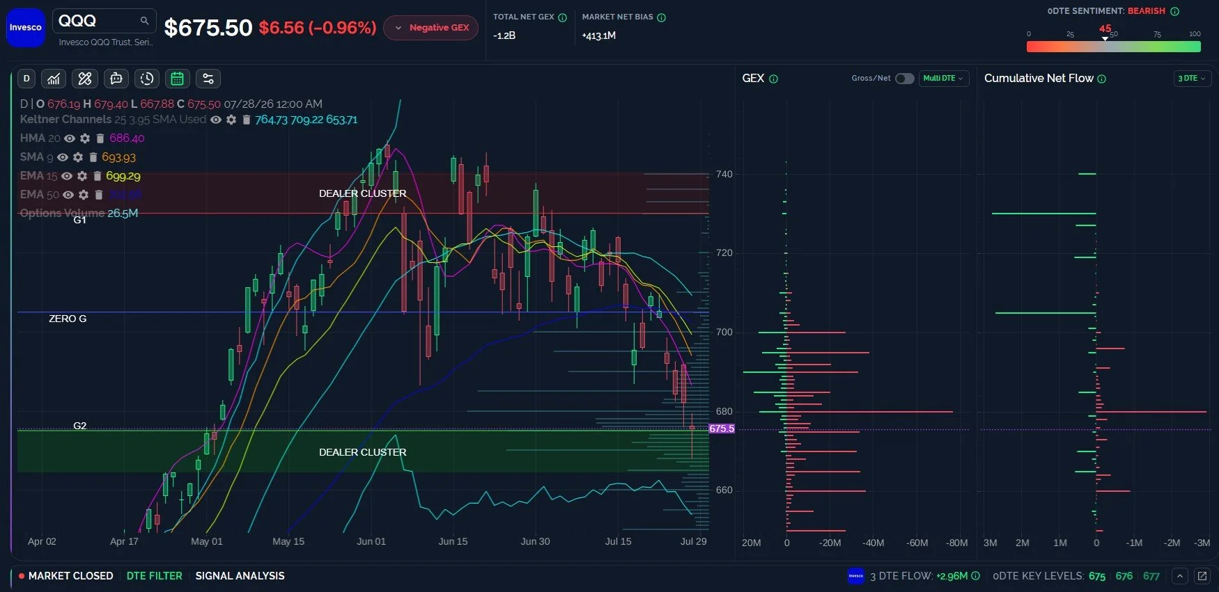
Task: Open EMA 15 settings gear
Action: point(82,176)
